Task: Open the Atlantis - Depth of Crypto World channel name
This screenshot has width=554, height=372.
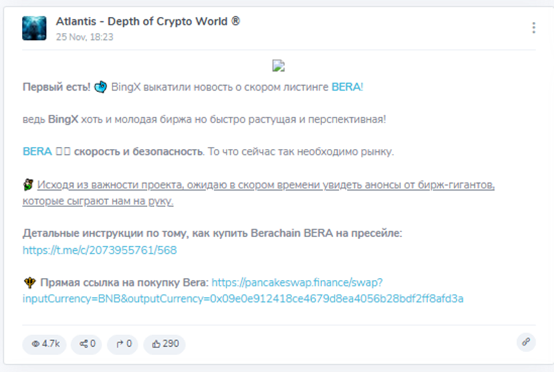Action: point(148,21)
